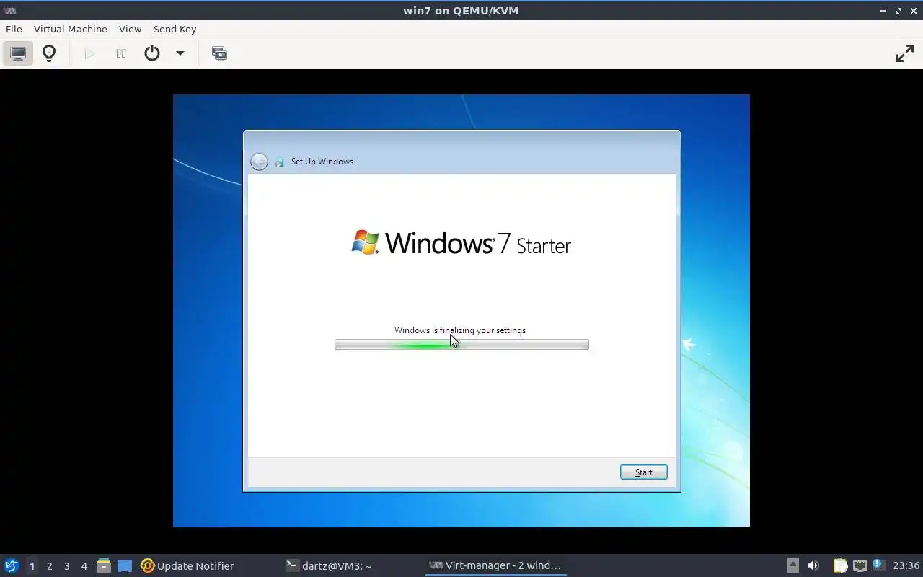
Task: Open the View menu
Action: pos(130,29)
